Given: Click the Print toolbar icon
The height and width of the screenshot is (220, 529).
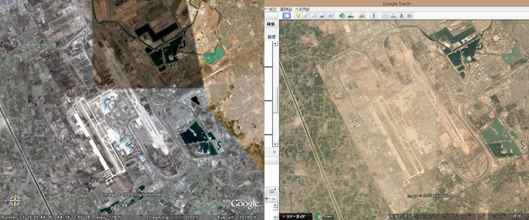Looking at the screenshot, I should [x=394, y=15].
